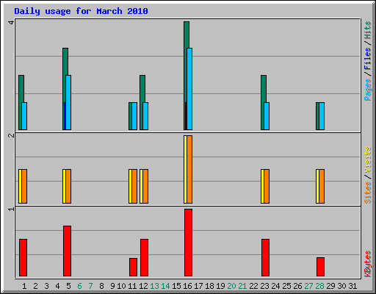This screenshot has width=376, height=294.
Task: Click the cyan Pages bar for day 23
Action: pyautogui.click(x=267, y=116)
